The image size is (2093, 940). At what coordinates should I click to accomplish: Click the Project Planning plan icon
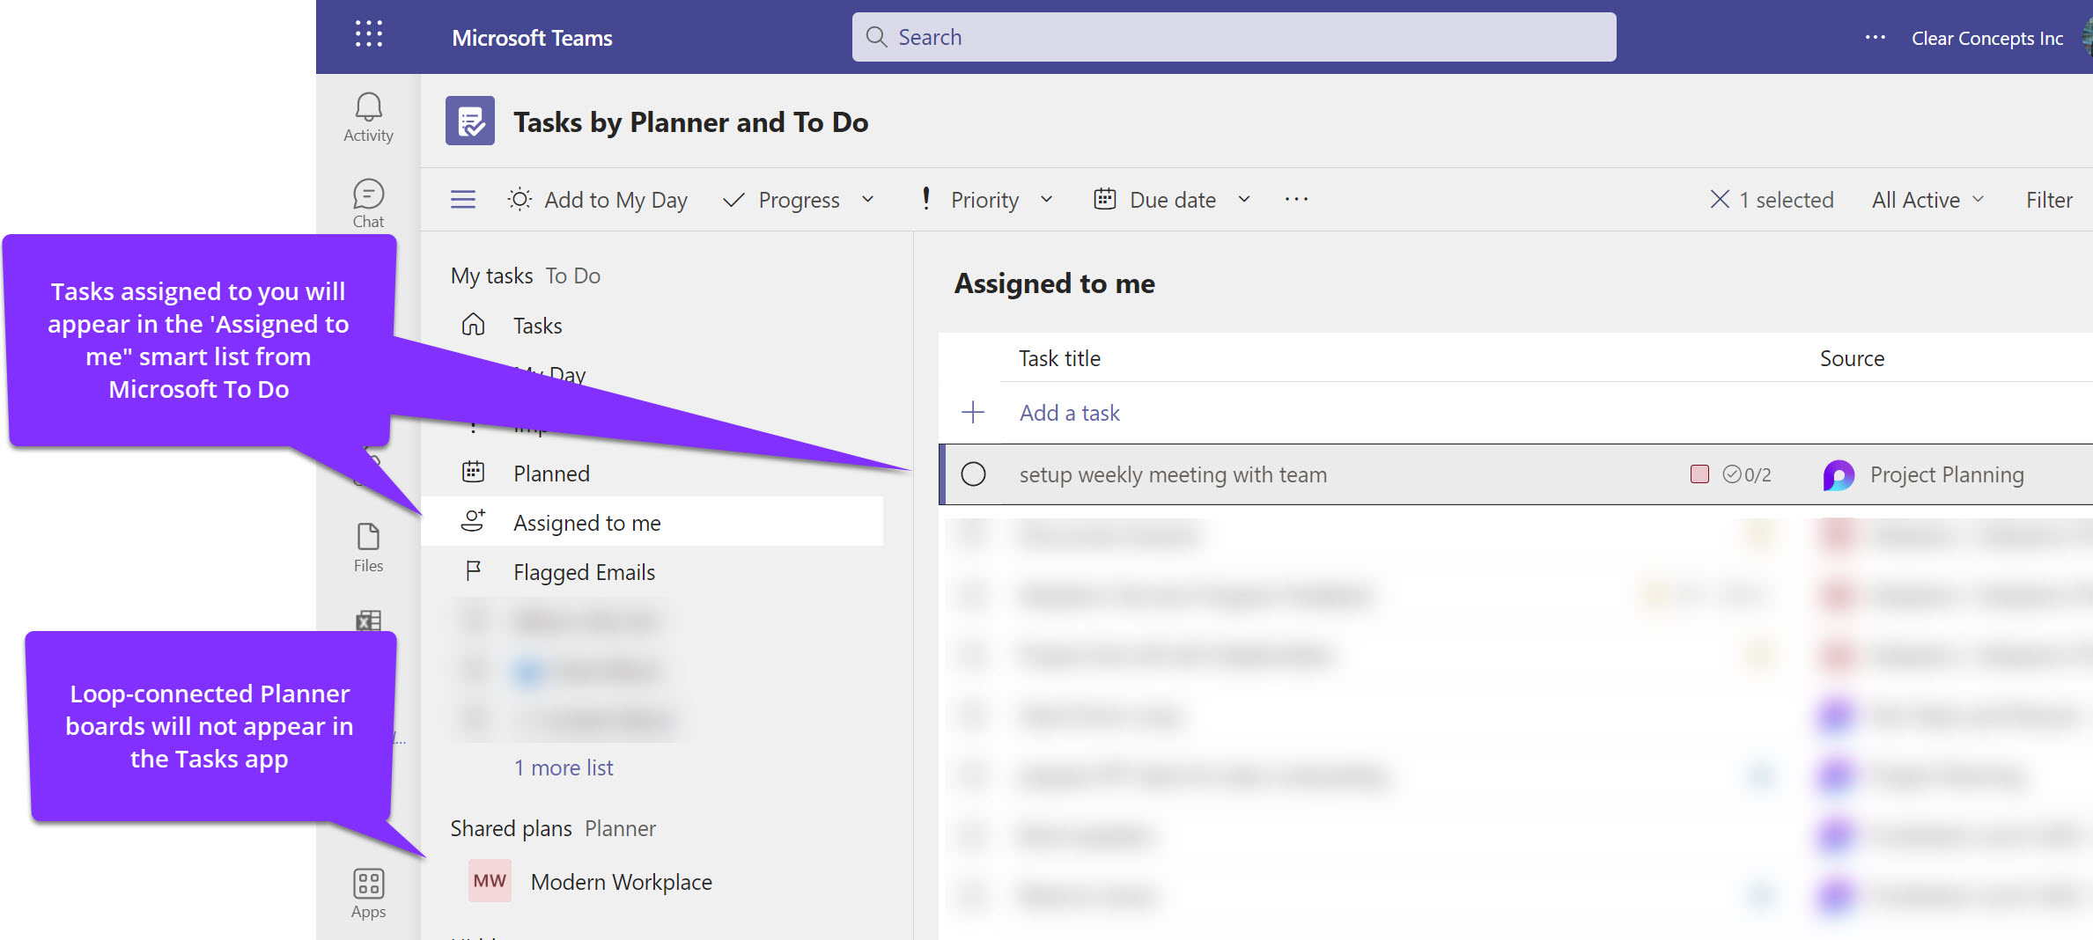(1839, 475)
